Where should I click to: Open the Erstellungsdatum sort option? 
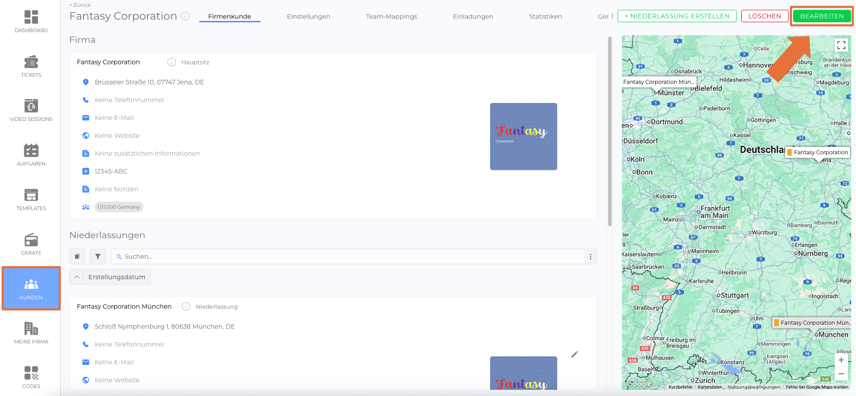(x=117, y=277)
